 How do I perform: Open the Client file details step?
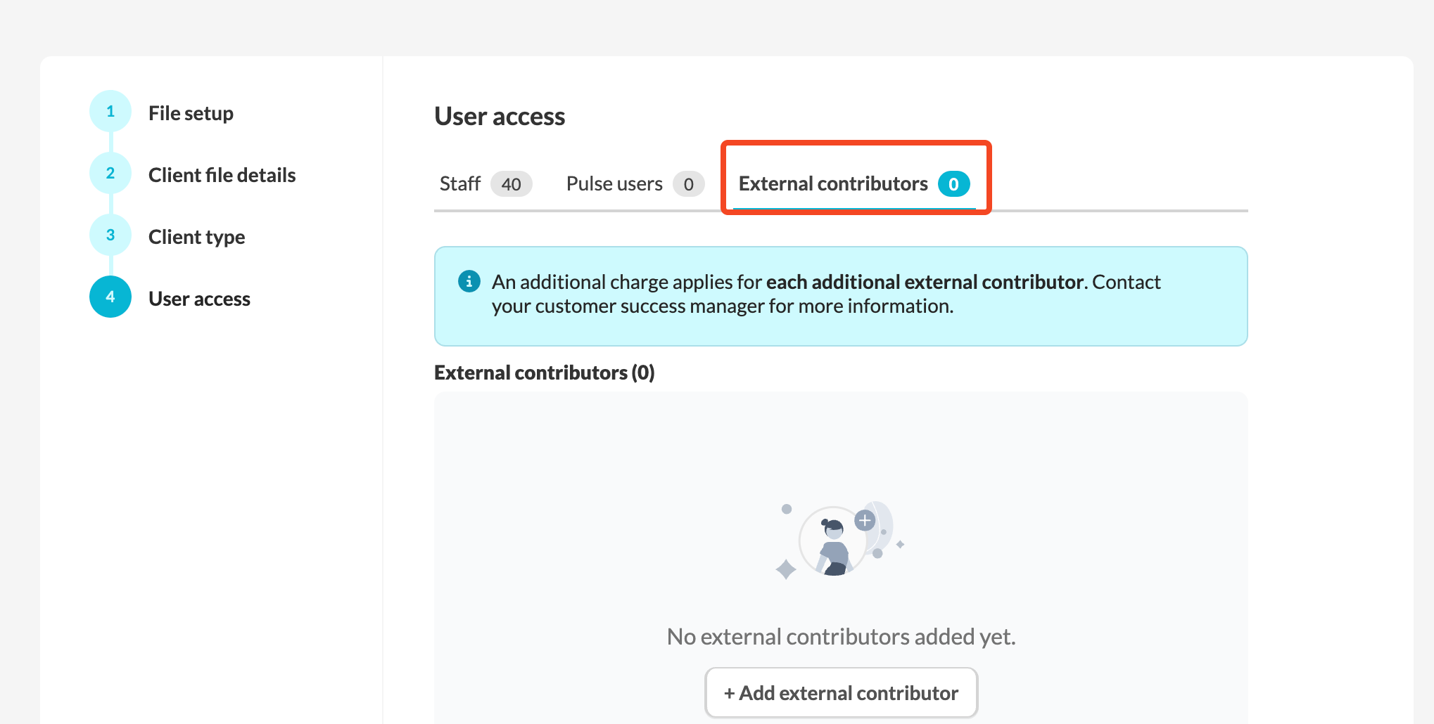(222, 175)
